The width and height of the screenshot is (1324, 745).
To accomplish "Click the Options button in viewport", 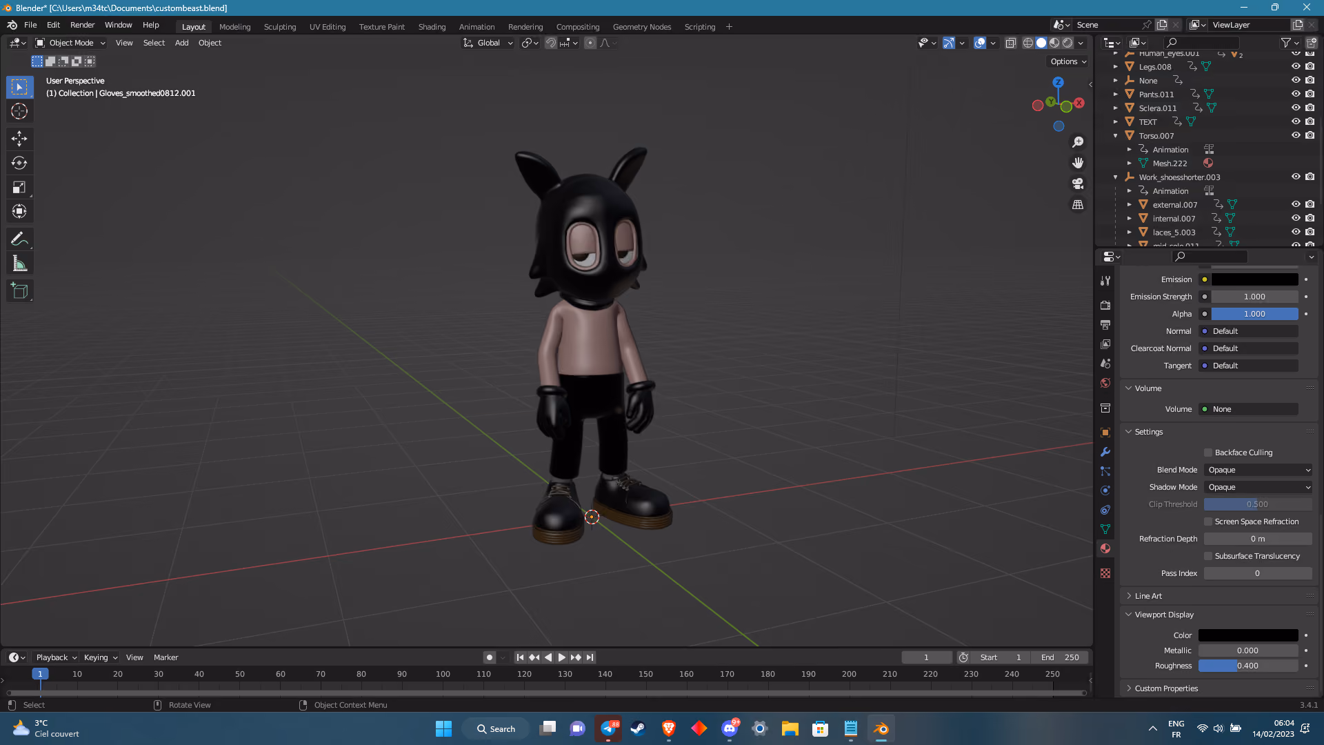I will 1067,61.
